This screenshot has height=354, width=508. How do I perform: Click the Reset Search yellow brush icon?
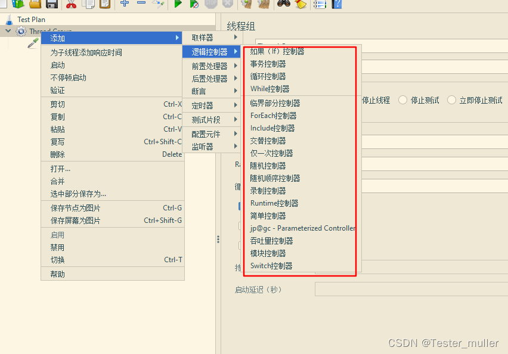(301, 3)
